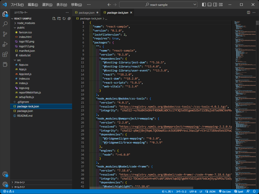The image size is (259, 194).
Task: Click the New Folder icon in explorer header
Action: click(59, 19)
